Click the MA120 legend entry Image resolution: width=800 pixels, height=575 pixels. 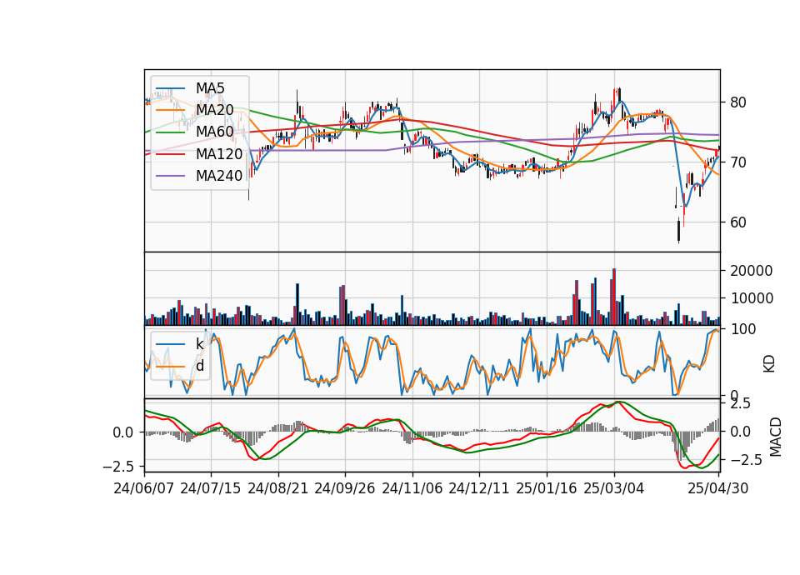pos(199,154)
